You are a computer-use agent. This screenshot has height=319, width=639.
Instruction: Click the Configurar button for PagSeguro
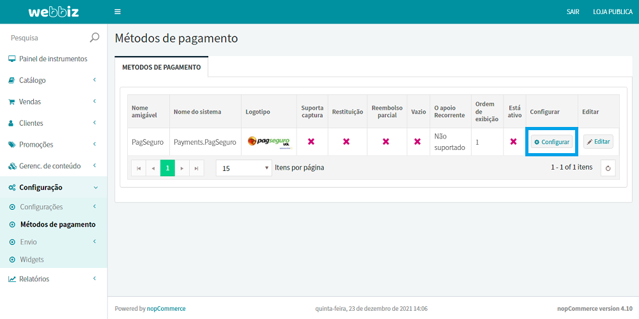pos(552,142)
